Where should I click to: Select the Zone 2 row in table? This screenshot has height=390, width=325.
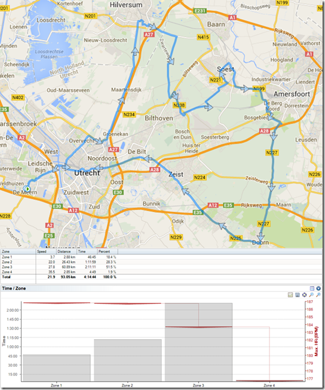click(161, 262)
